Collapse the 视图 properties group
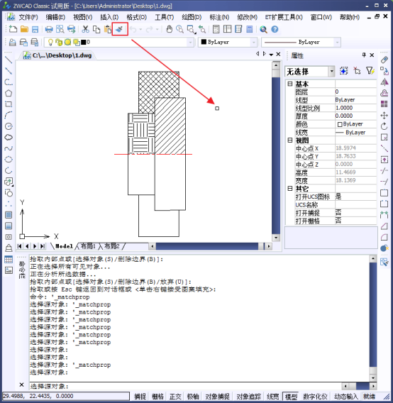 [x=290, y=140]
